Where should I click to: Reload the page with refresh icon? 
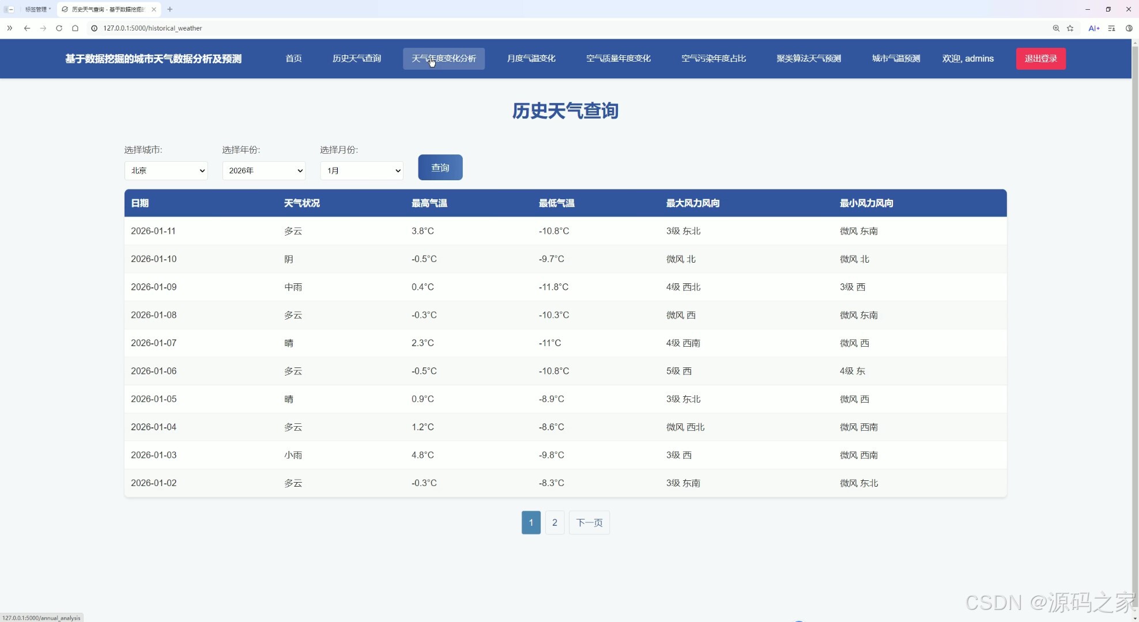[59, 28]
